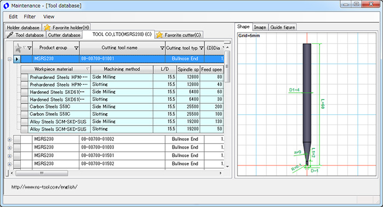Image resolution: width=383 pixels, height=207 pixels.
Task: Sort by Machining method column header
Action: 122,69
